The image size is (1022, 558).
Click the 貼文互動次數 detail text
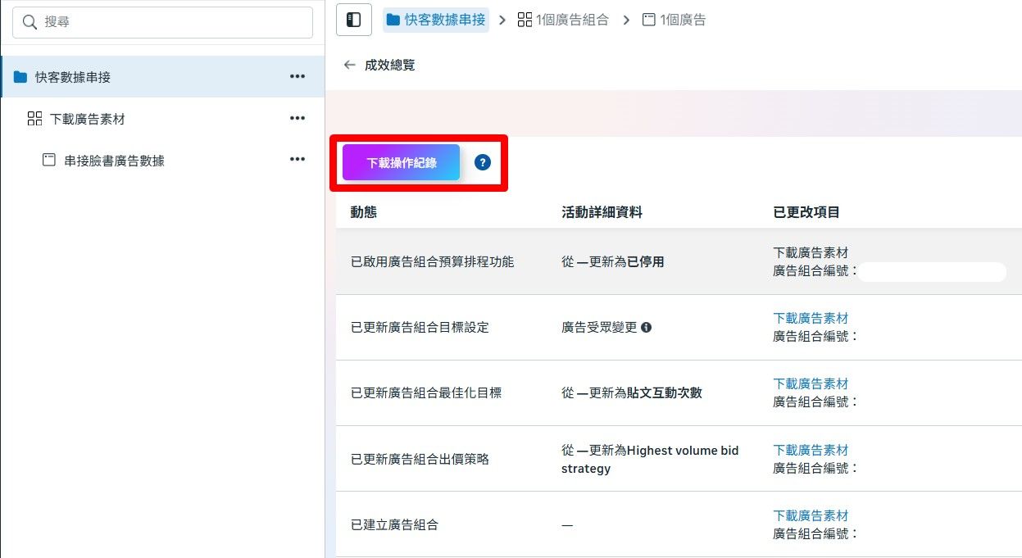pos(665,393)
